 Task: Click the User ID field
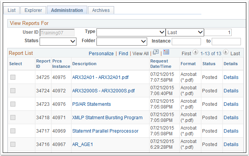pos(57,33)
